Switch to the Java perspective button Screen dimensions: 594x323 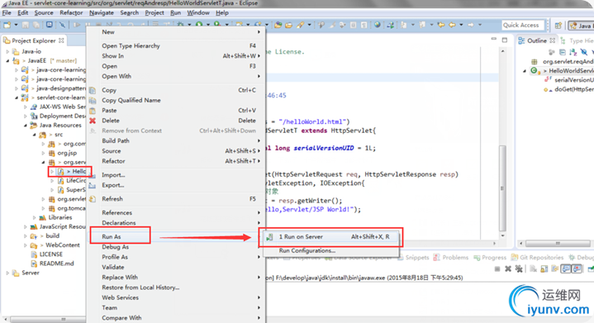pos(581,26)
